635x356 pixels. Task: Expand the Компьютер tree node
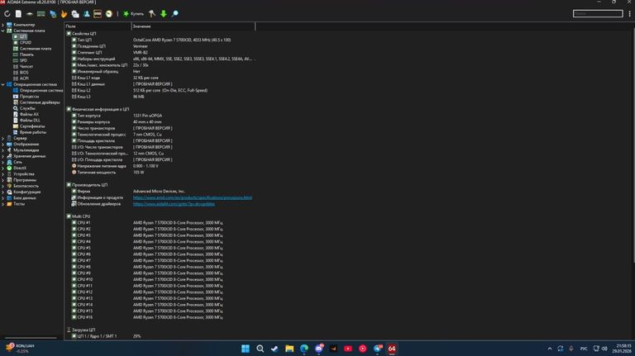click(x=3, y=25)
